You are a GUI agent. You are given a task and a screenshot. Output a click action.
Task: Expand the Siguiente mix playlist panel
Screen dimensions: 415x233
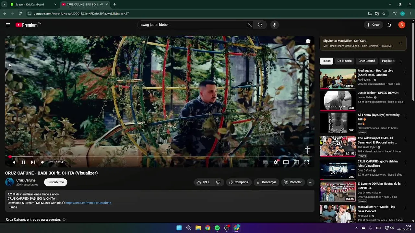pos(401,43)
